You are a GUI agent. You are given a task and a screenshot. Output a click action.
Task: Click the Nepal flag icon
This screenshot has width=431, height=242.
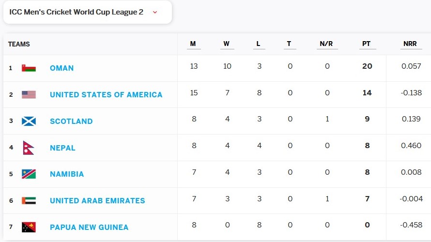click(28, 148)
